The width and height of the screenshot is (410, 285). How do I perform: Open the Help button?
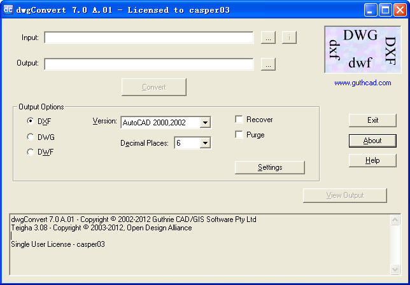[372, 160]
